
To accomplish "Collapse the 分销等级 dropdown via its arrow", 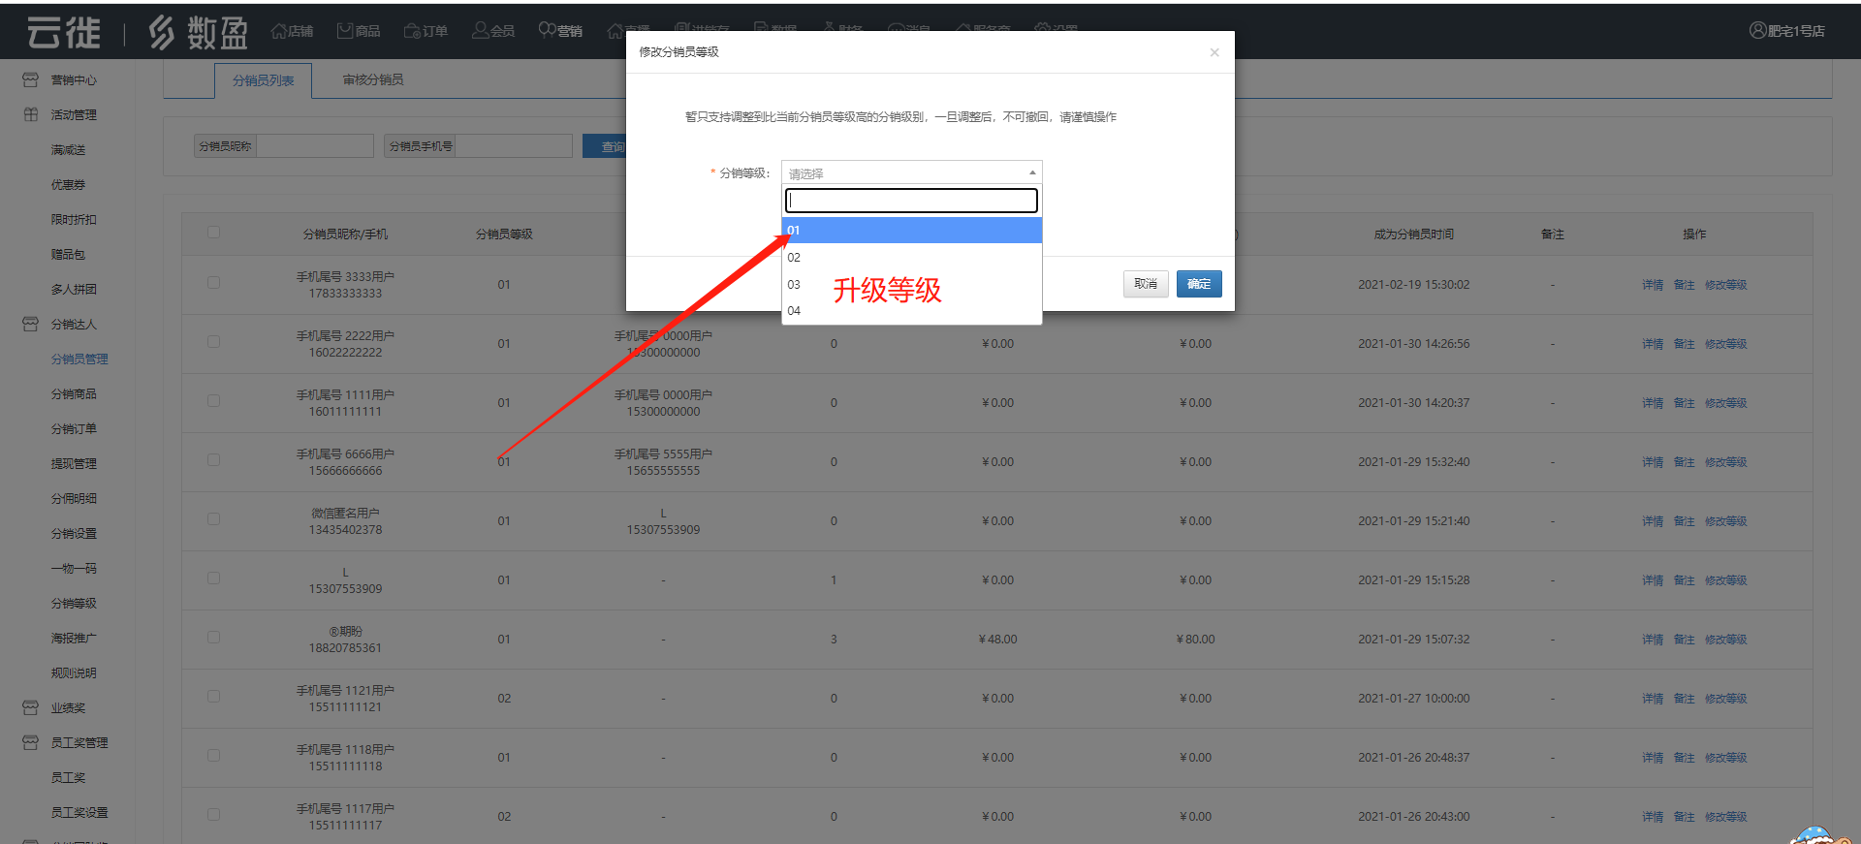I will [x=1031, y=172].
